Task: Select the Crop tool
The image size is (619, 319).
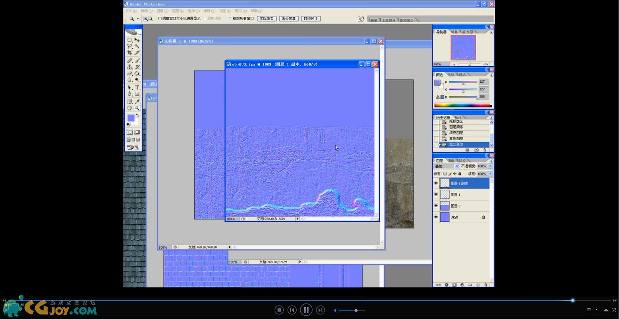Action: 129,52
